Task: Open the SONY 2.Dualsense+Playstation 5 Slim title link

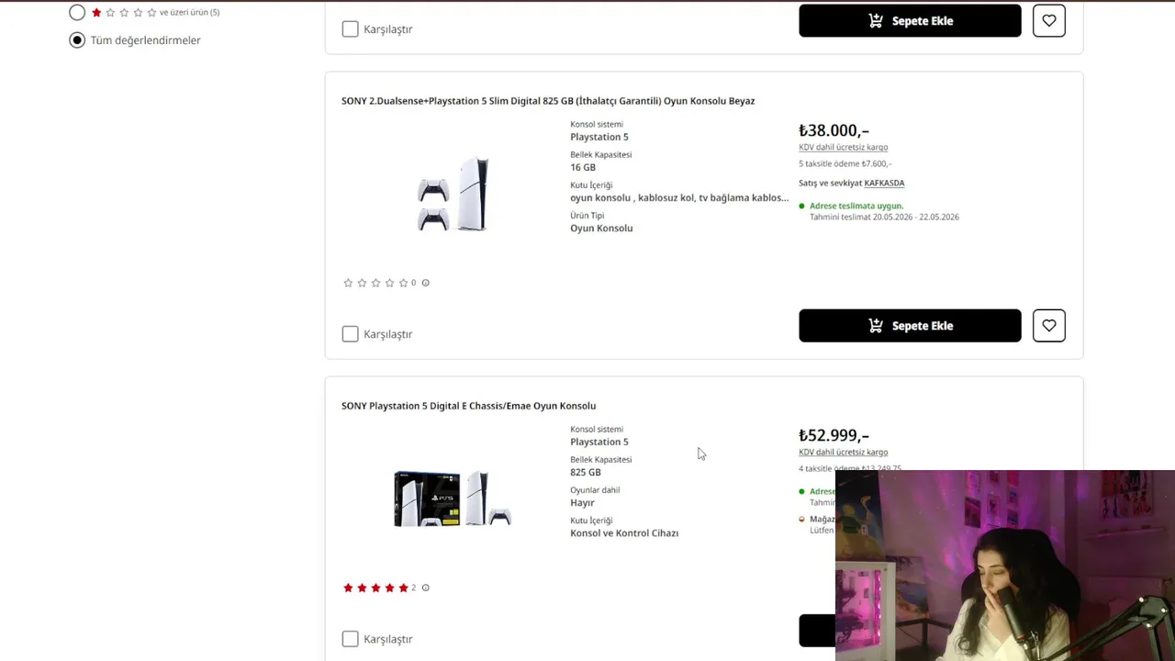Action: [548, 101]
